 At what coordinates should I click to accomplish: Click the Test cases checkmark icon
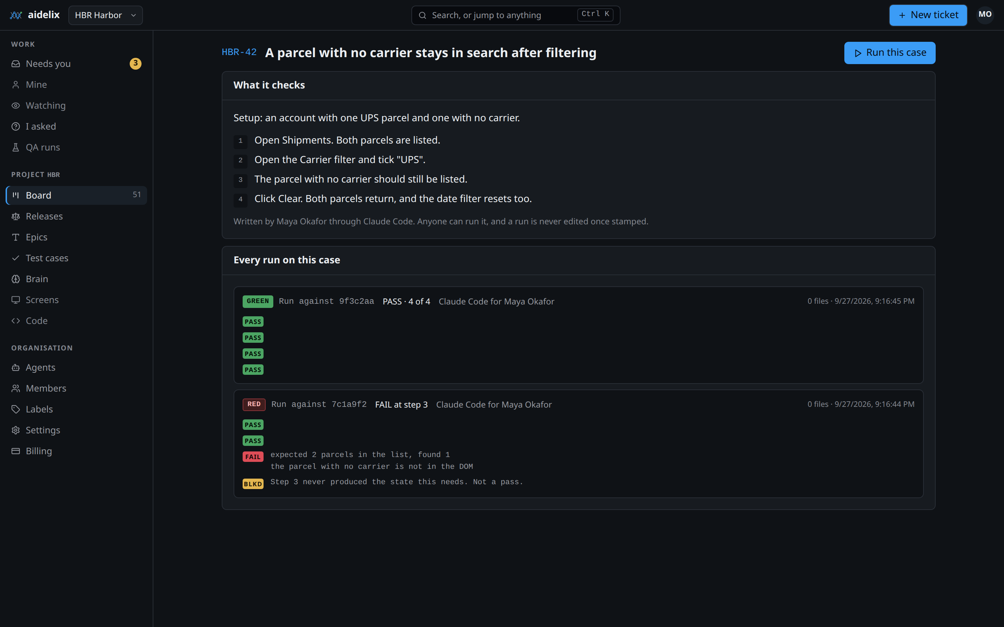pos(16,258)
